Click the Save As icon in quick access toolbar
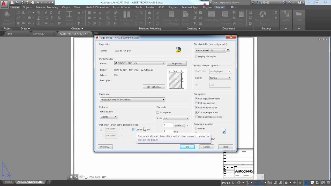 [27, 2]
